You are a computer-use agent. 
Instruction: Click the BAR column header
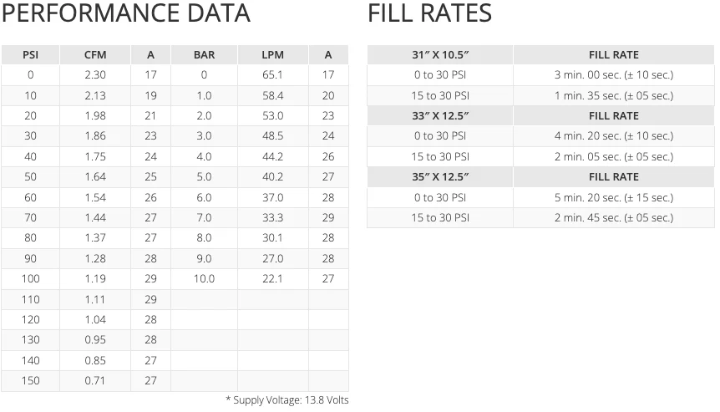coord(204,55)
